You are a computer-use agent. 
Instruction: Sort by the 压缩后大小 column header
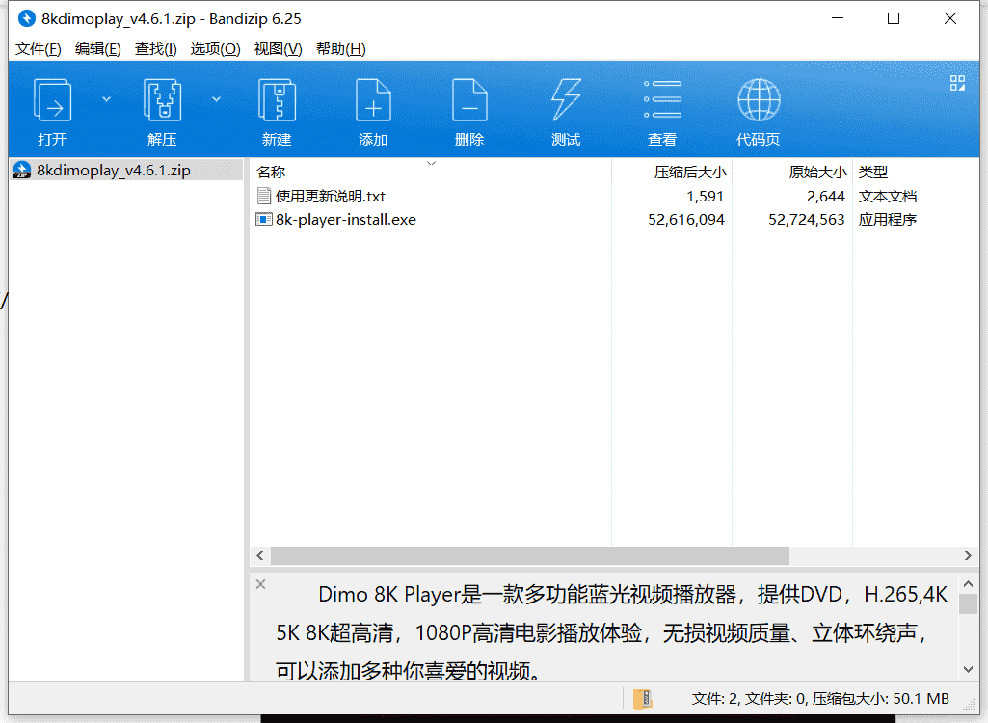point(690,173)
